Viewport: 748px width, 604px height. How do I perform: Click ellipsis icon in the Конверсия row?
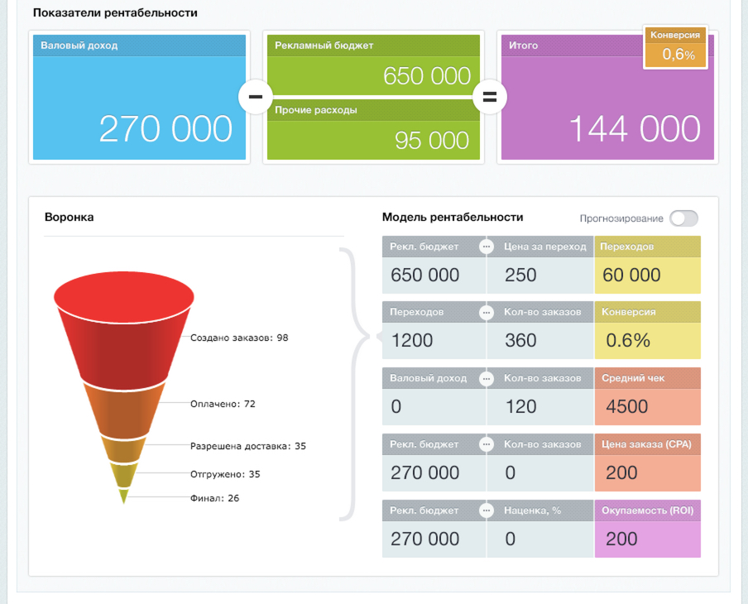[x=487, y=313]
